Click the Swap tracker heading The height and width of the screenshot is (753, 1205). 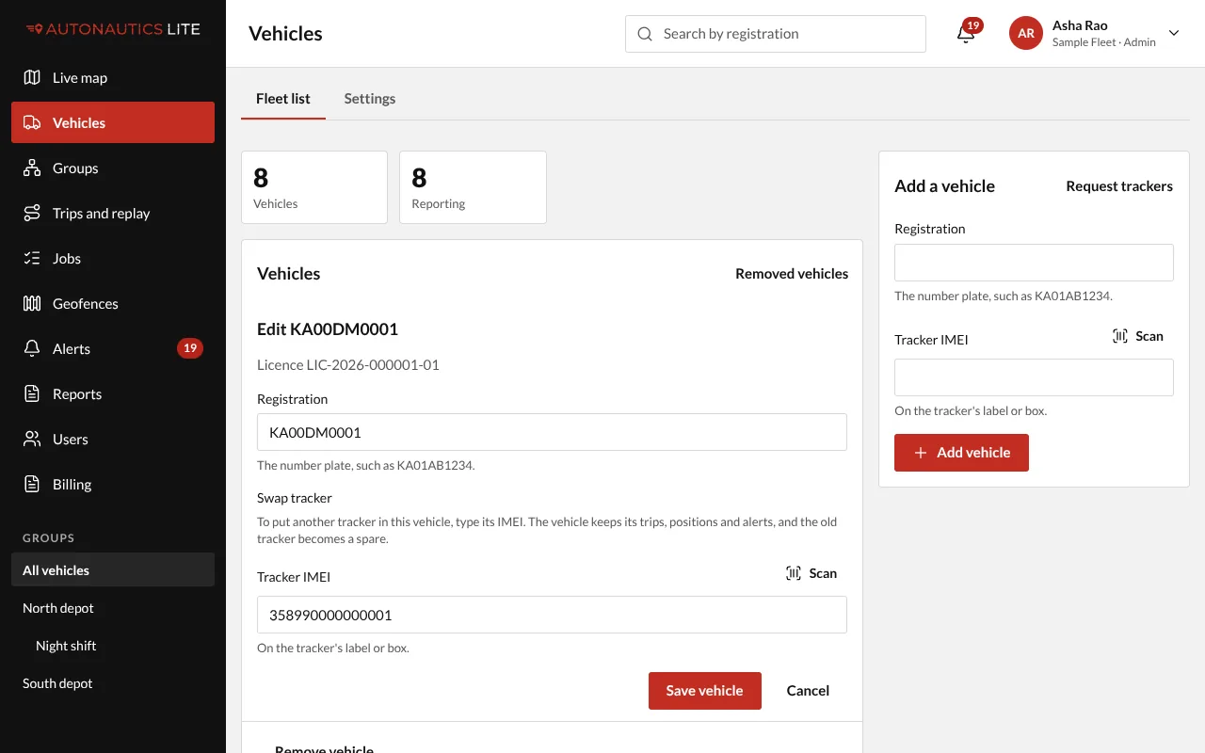[295, 498]
